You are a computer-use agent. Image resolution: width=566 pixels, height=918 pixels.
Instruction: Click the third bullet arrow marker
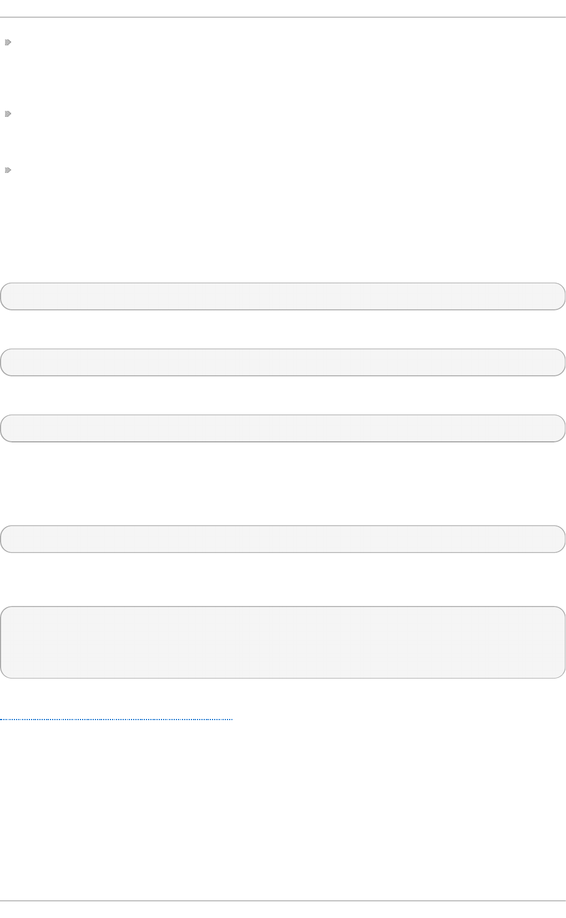[8, 170]
